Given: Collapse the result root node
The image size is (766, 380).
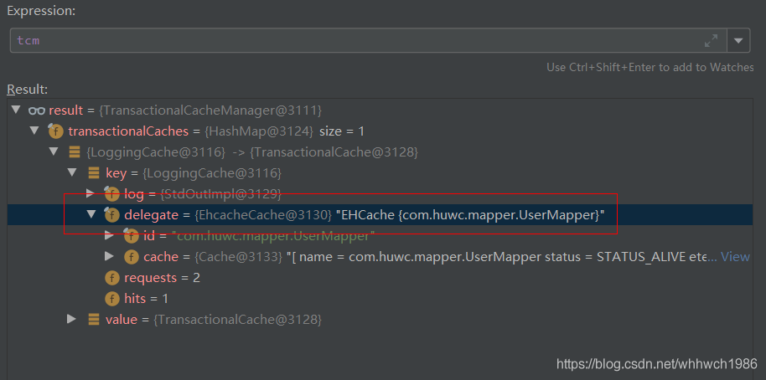Looking at the screenshot, I should pos(15,110).
